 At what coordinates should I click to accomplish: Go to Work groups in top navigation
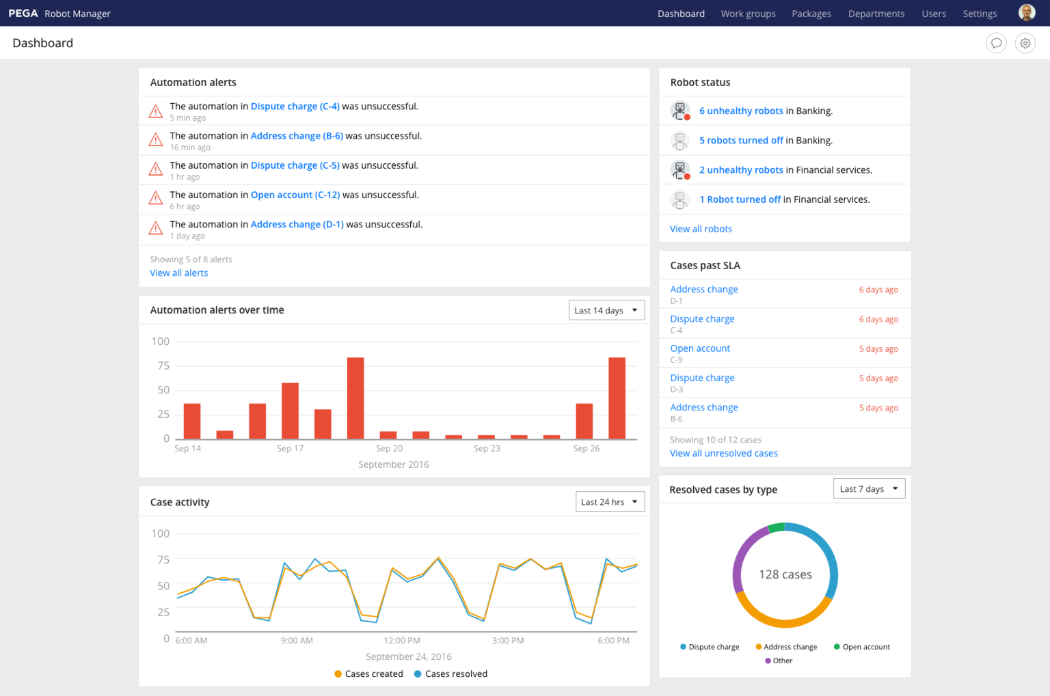pyautogui.click(x=748, y=14)
